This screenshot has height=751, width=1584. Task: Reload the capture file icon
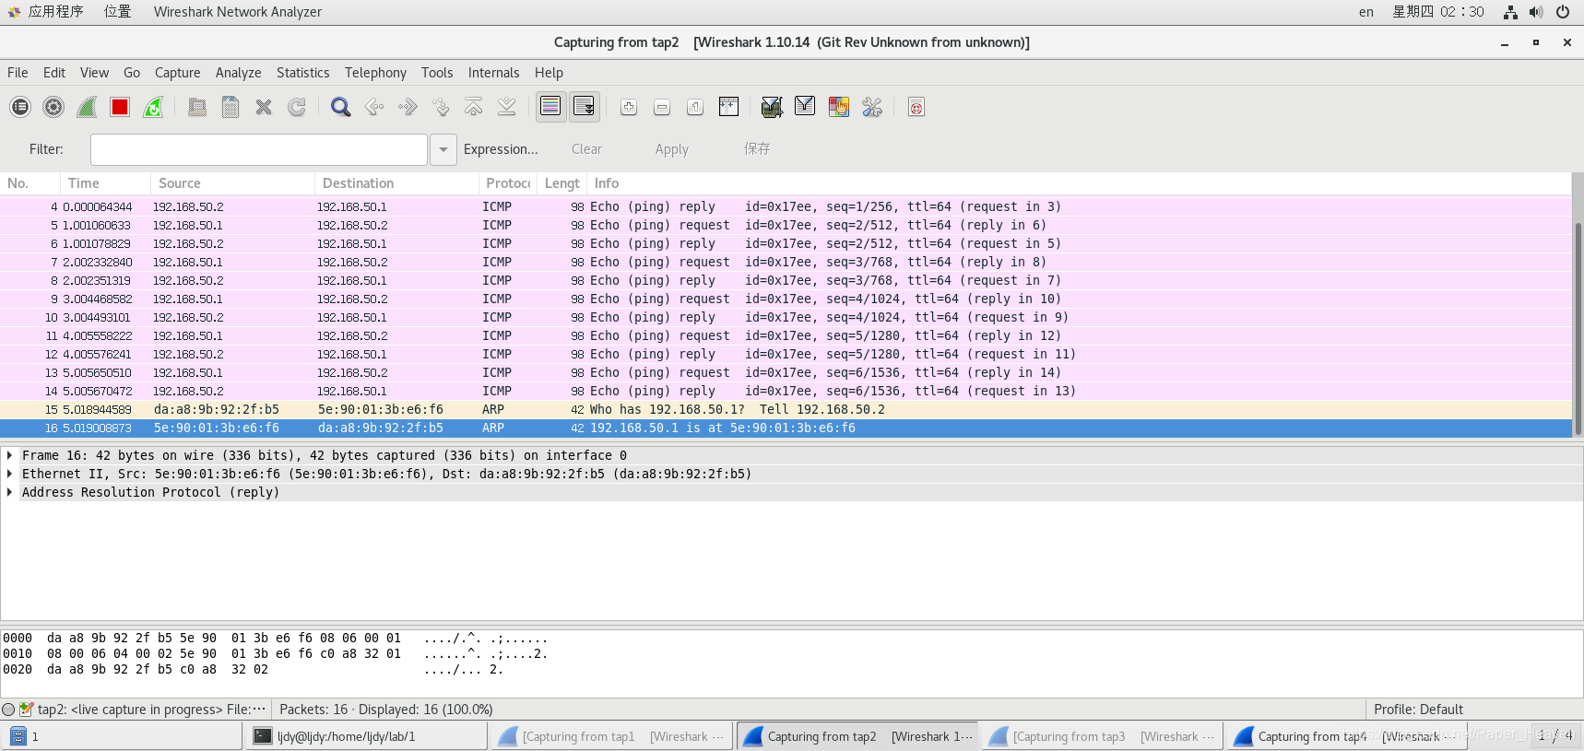tap(297, 107)
